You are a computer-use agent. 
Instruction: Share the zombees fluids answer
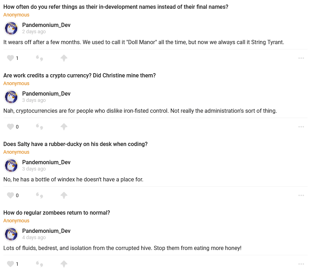(64, 264)
